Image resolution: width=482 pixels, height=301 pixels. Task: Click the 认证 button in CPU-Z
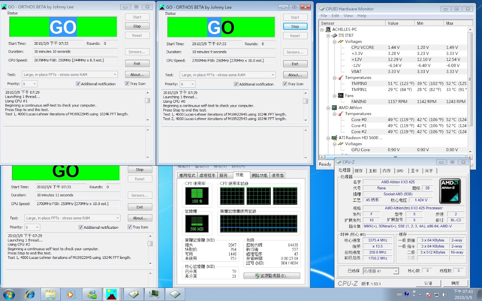(x=428, y=283)
